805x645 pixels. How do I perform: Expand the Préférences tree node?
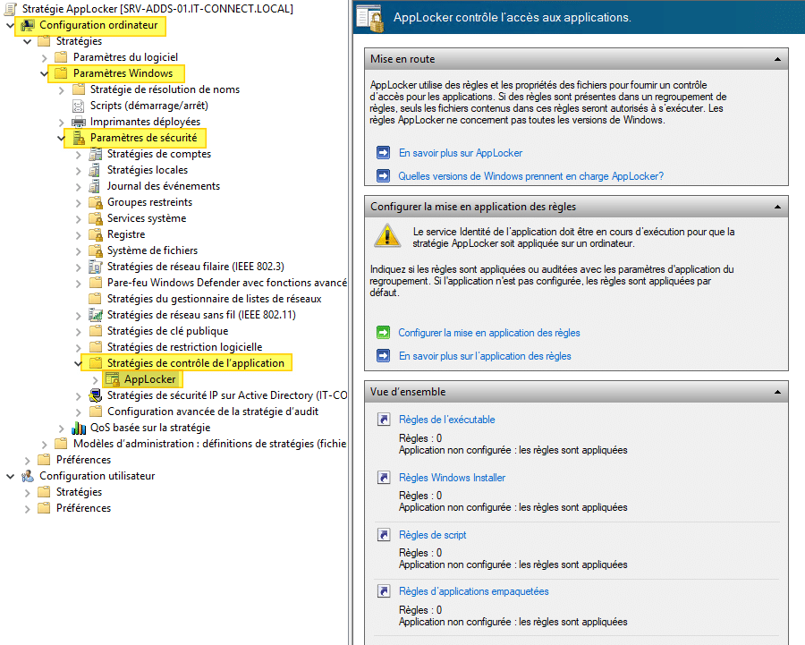(x=28, y=459)
